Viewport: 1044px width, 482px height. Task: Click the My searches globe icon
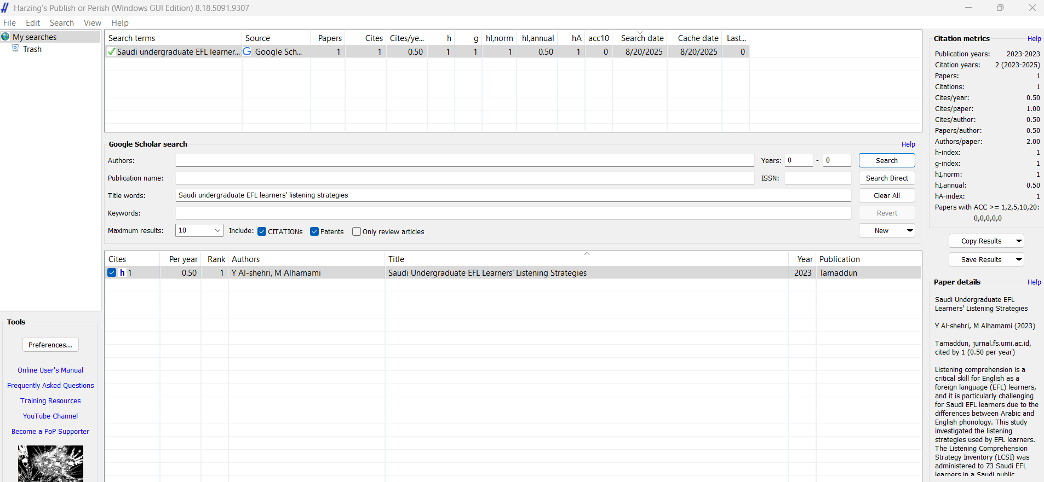pos(5,37)
